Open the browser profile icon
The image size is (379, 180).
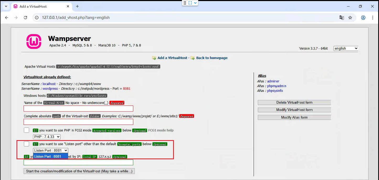point(363,18)
